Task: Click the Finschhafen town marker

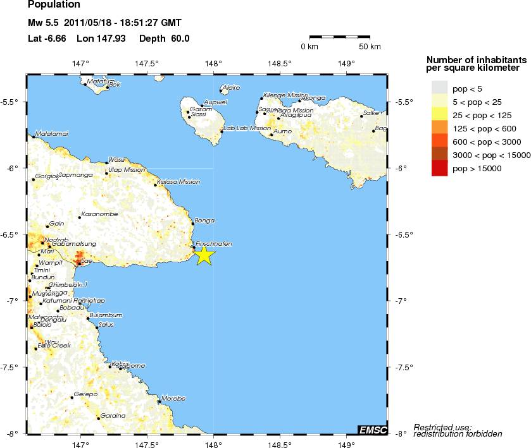Action: [194, 248]
